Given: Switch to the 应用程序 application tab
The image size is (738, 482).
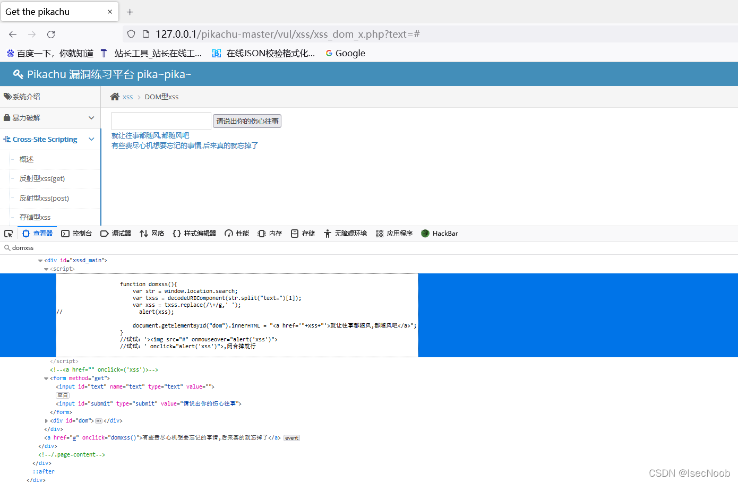Looking at the screenshot, I should pyautogui.click(x=394, y=234).
